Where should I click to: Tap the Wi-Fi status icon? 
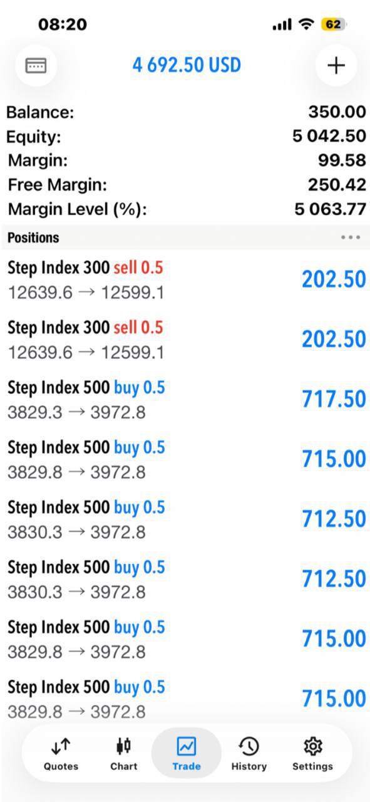pyautogui.click(x=306, y=24)
